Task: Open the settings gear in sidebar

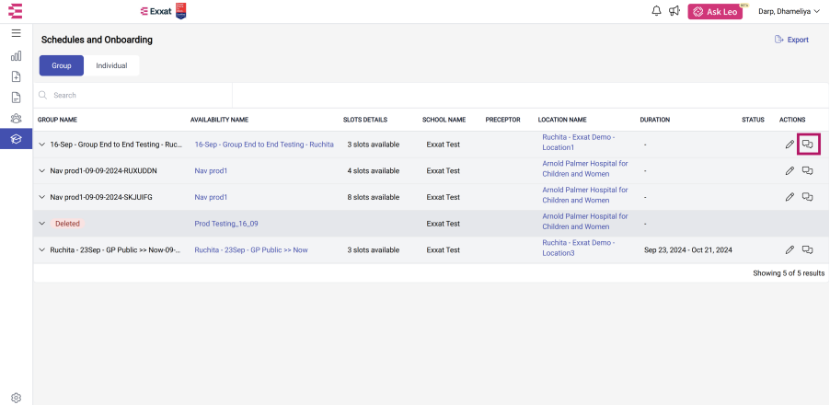Action: tap(16, 398)
